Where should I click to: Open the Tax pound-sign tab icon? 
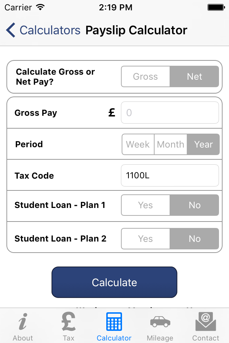pyautogui.click(x=69, y=321)
